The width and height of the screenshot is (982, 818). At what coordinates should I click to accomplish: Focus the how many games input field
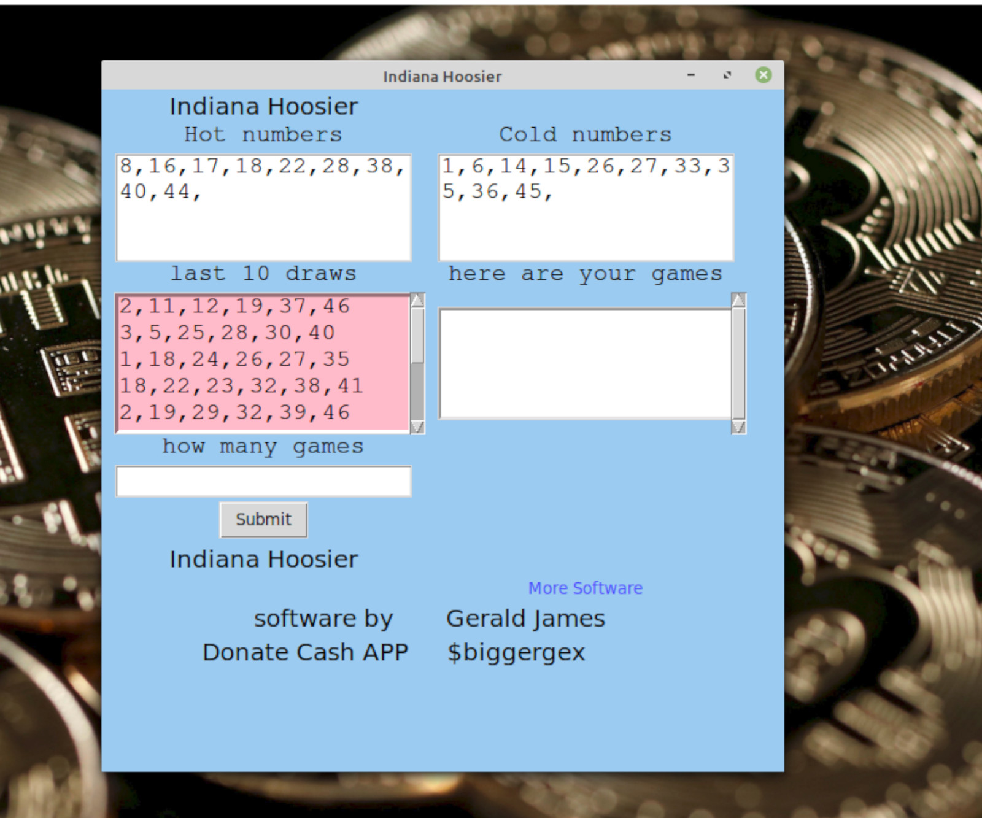(263, 481)
